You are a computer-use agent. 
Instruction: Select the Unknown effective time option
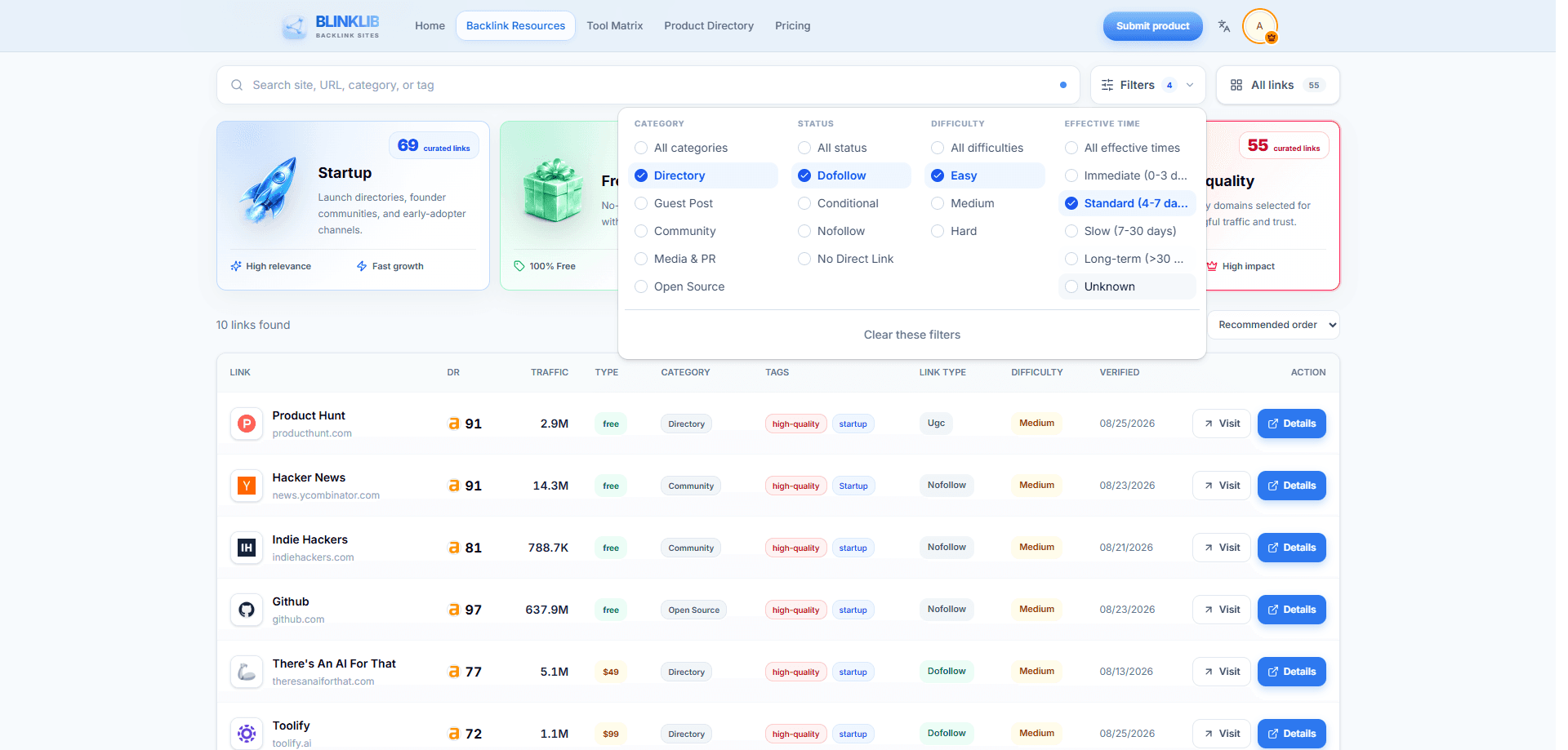click(x=1127, y=286)
